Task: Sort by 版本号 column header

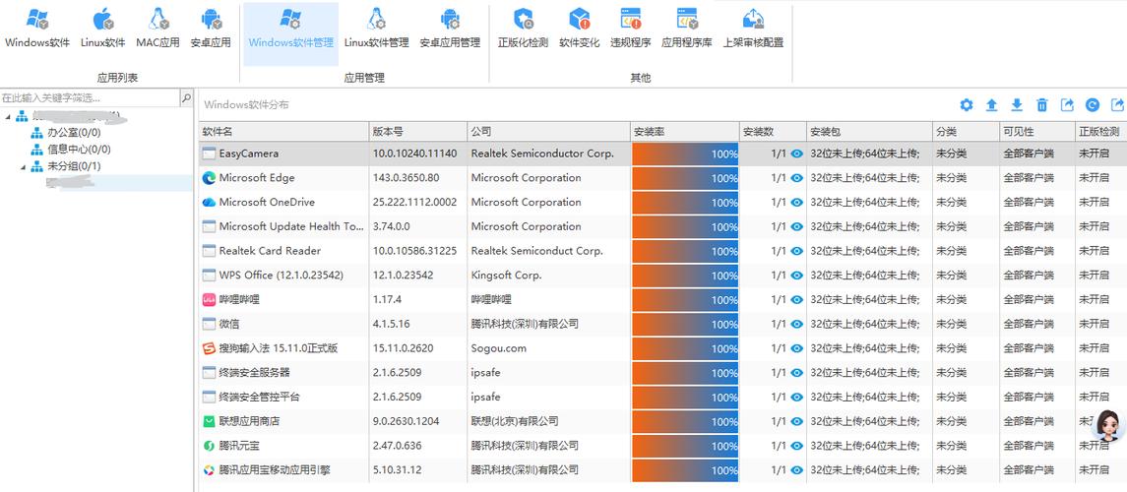Action: [417, 132]
